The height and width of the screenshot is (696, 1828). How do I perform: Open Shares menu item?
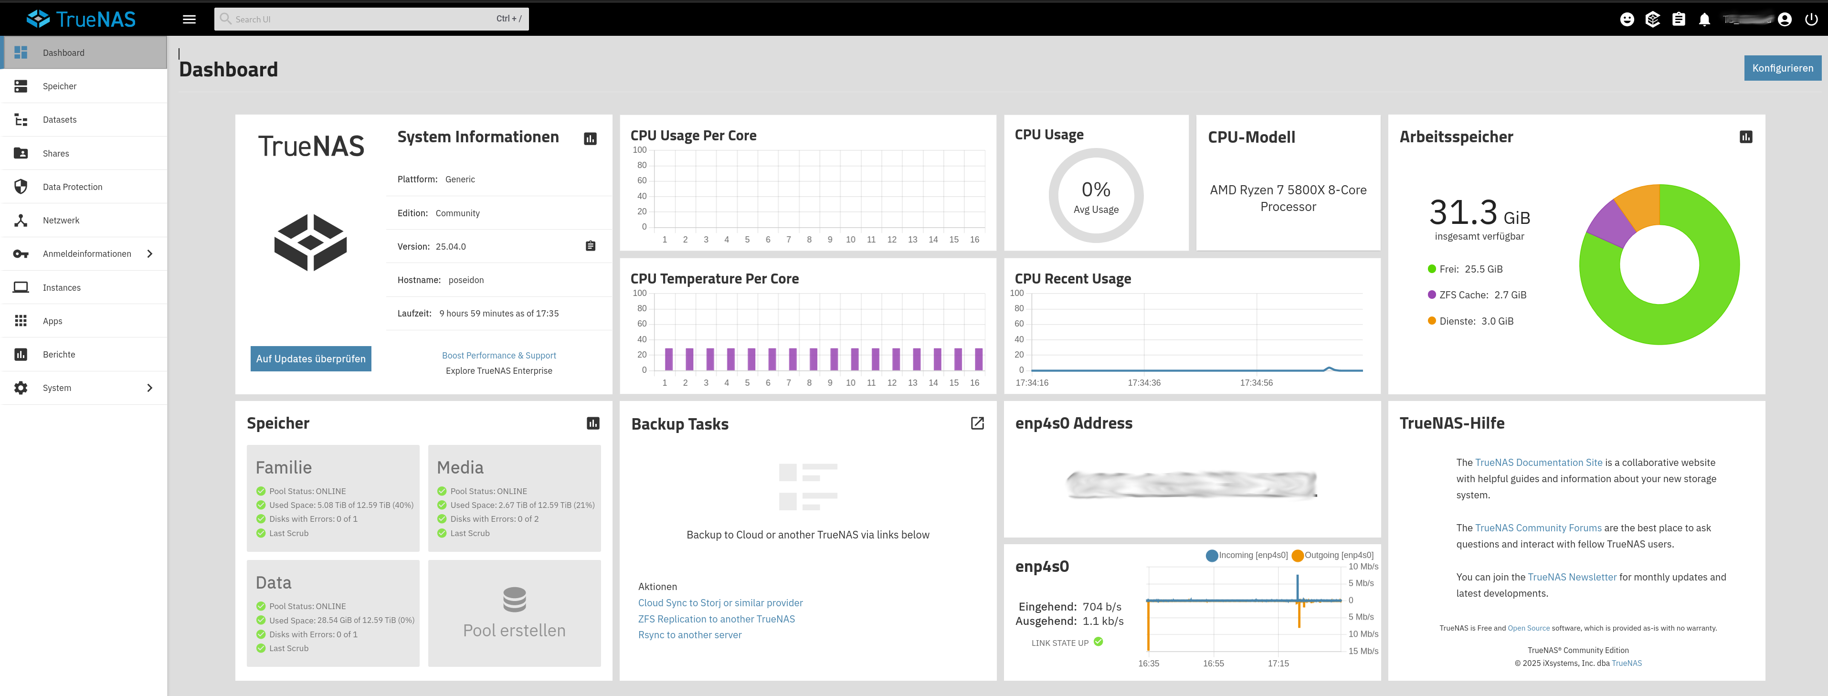point(84,153)
